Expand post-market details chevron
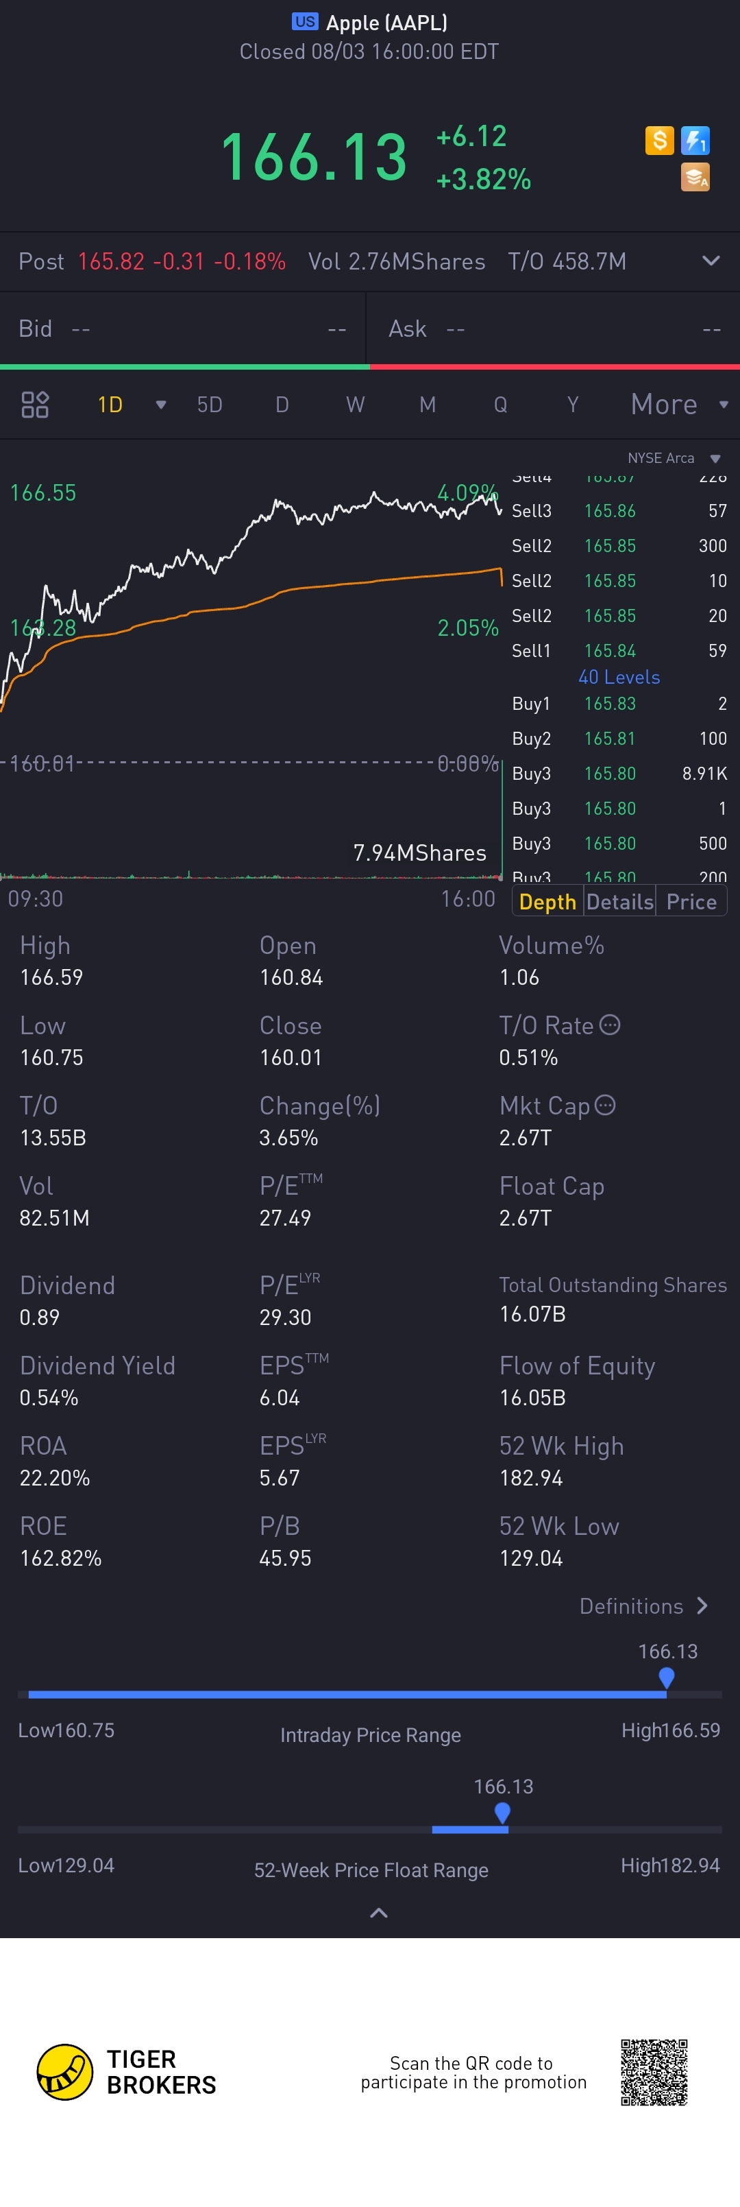The image size is (740, 2207). (x=710, y=261)
